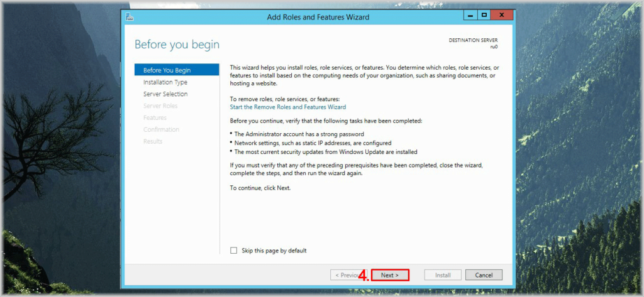Click 'The Administrator account has a strong password' text
Image resolution: width=644 pixels, height=297 pixels.
(x=299, y=134)
